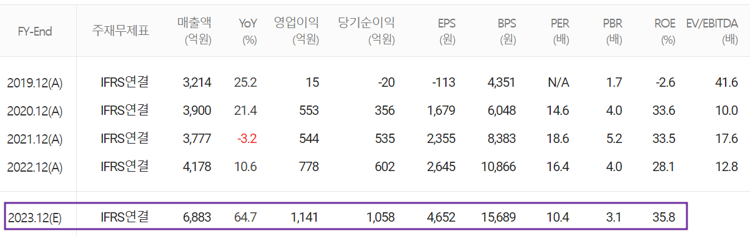Click the N/A PER cell for 2019
Screen dimensions: 750x236
[559, 82]
